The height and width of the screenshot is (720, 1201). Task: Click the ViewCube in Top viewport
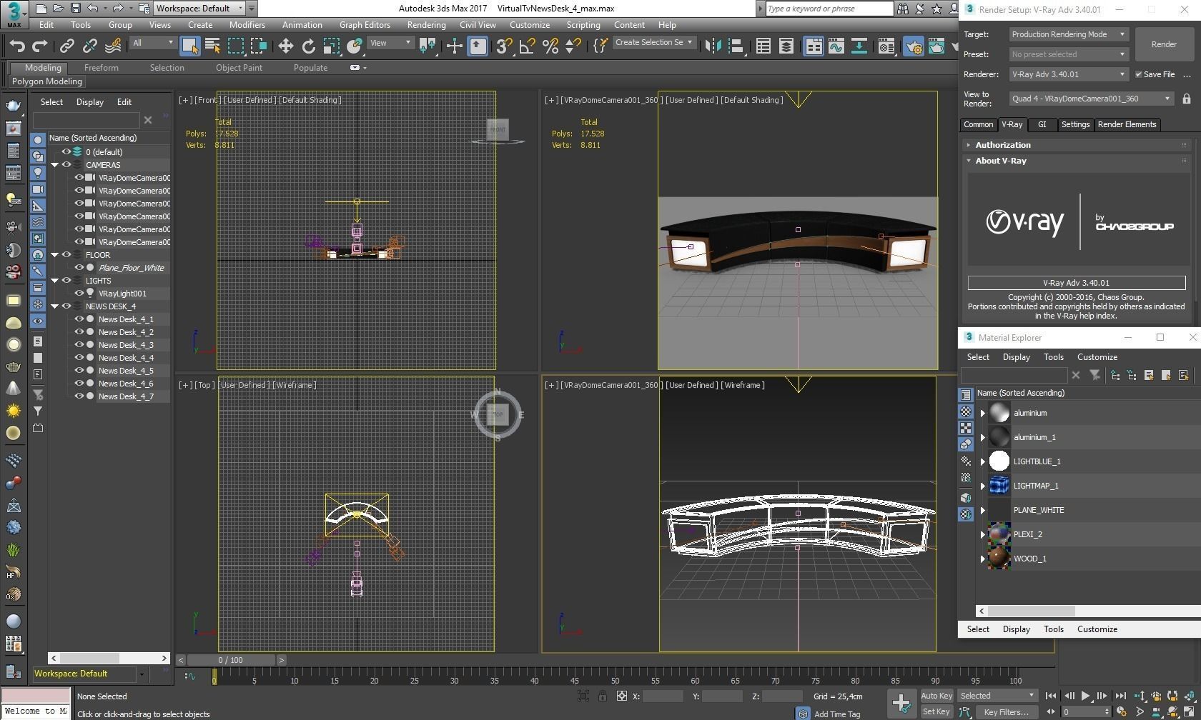pyautogui.click(x=498, y=414)
